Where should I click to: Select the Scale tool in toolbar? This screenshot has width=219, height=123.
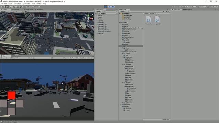[x=14, y=6]
